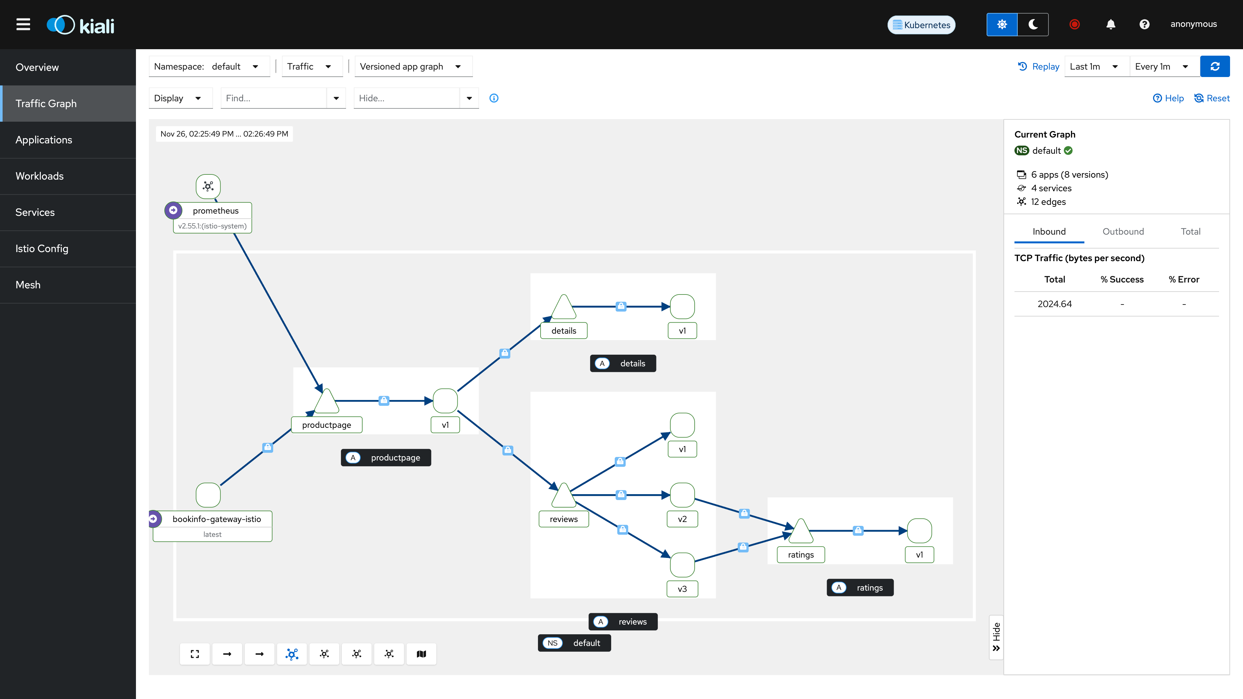The height and width of the screenshot is (699, 1243).
Task: Open the help question mark menu
Action: click(x=1144, y=24)
